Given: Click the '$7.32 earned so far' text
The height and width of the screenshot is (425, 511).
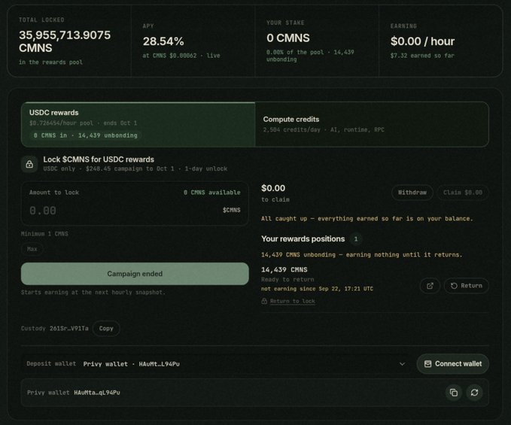Looking at the screenshot, I should point(422,56).
